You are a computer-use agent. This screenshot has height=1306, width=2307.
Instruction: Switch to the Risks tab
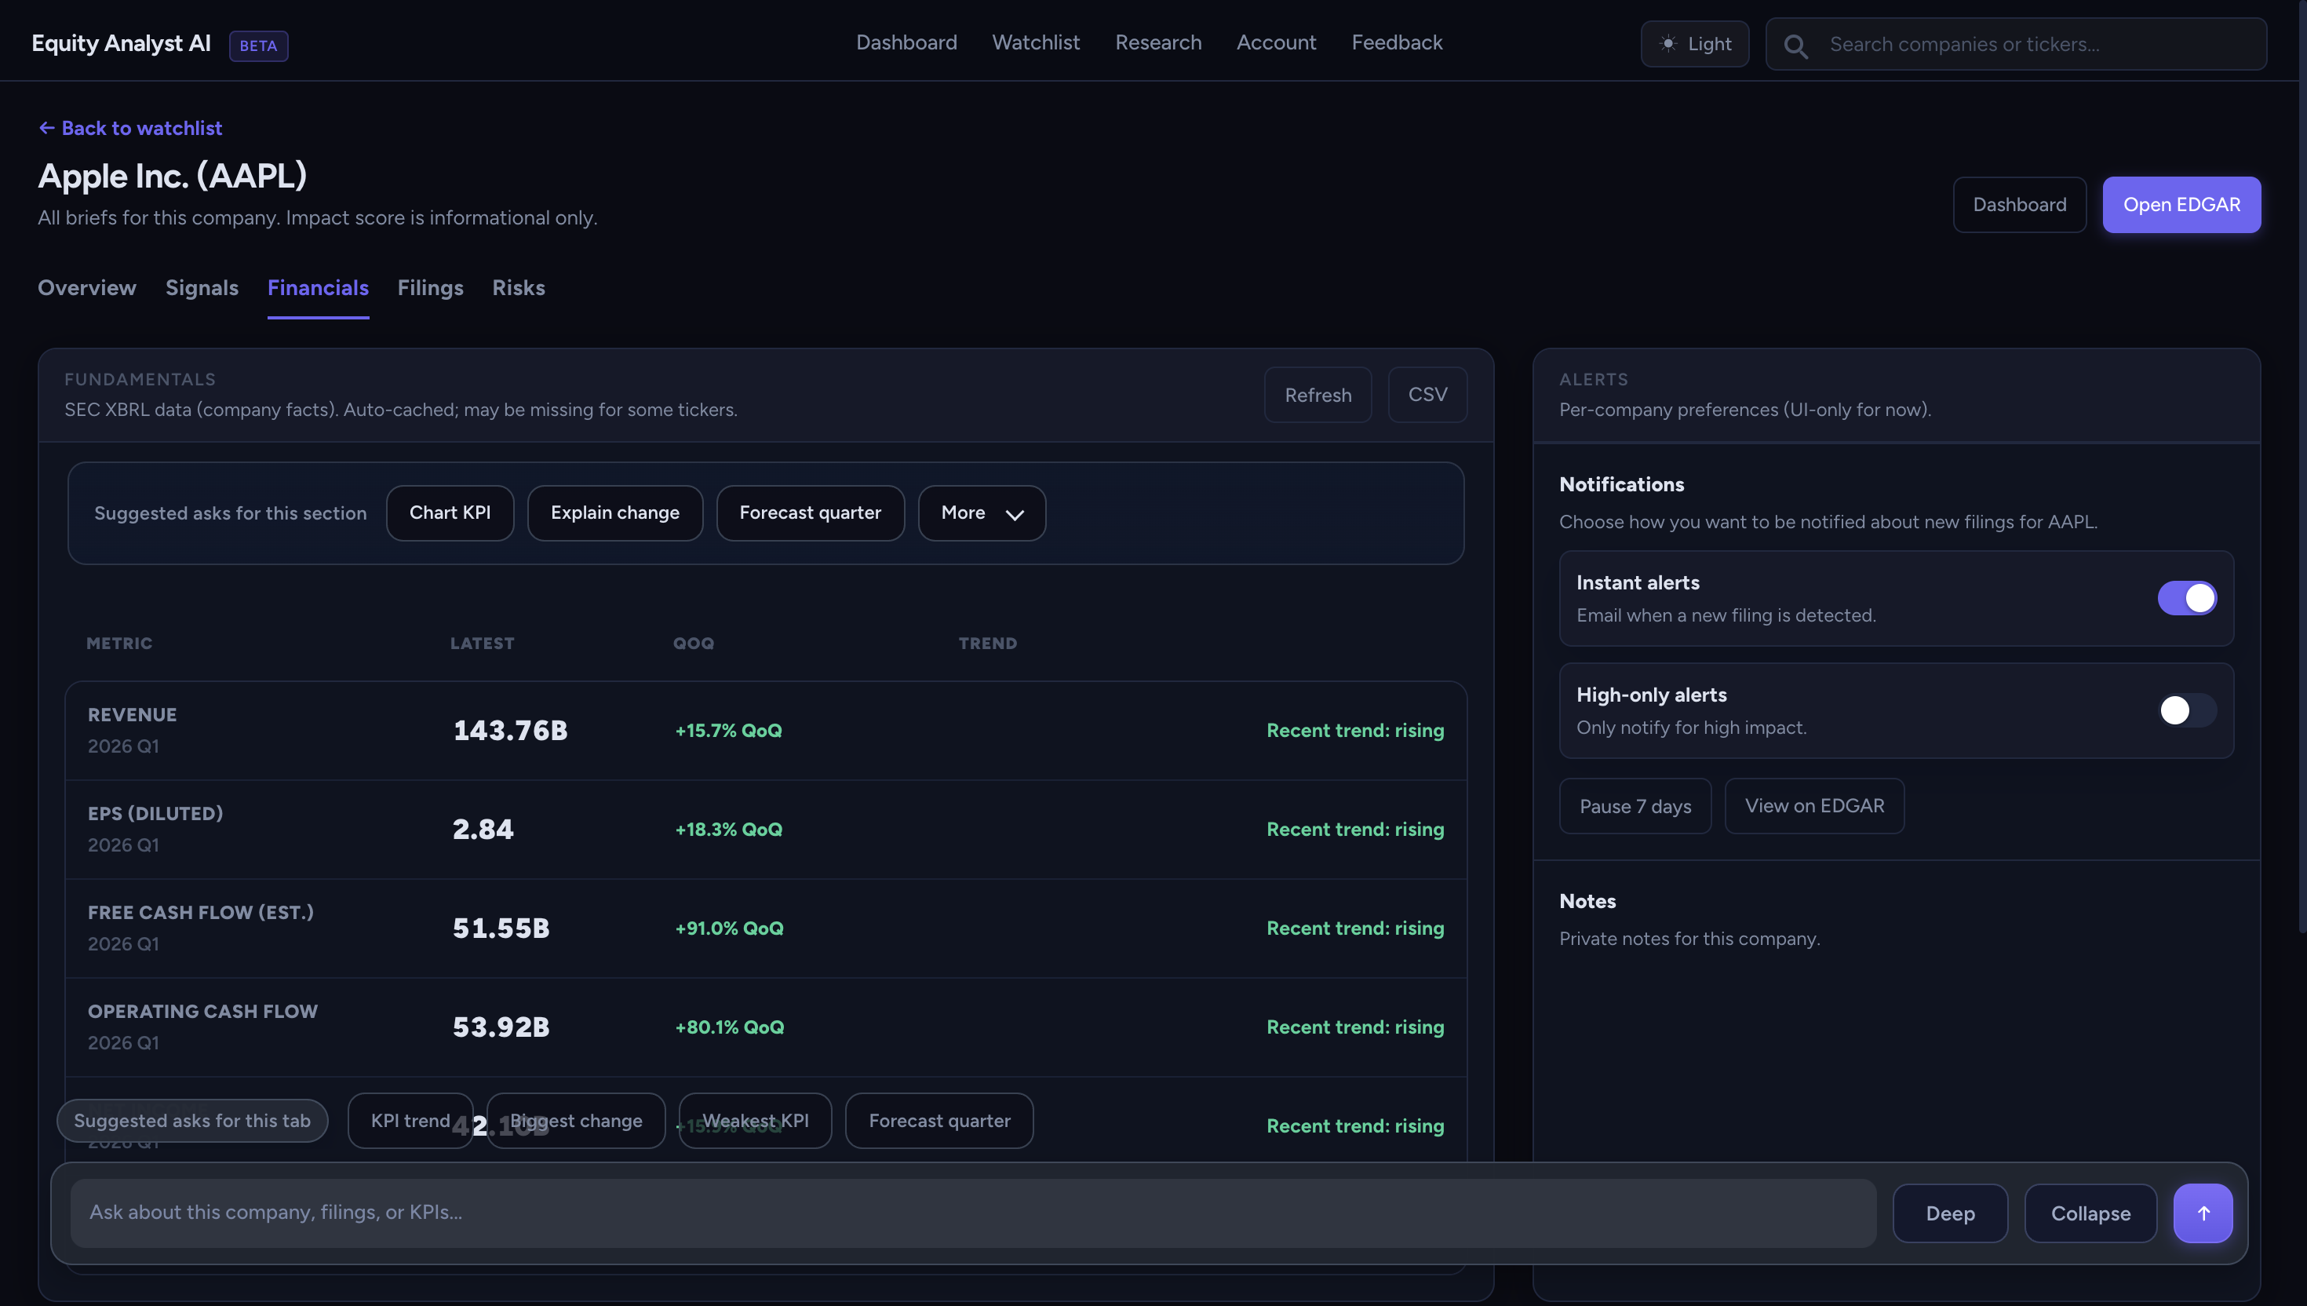tap(518, 287)
